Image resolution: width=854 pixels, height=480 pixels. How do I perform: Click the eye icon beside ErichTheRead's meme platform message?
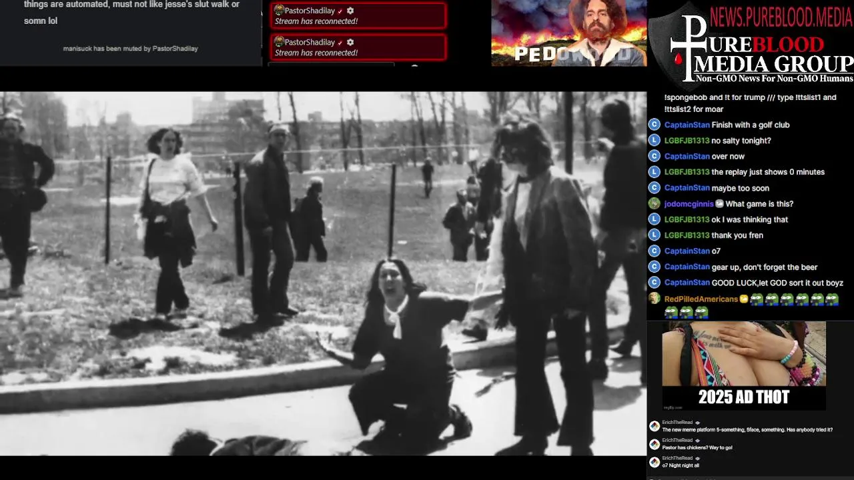tap(698, 423)
